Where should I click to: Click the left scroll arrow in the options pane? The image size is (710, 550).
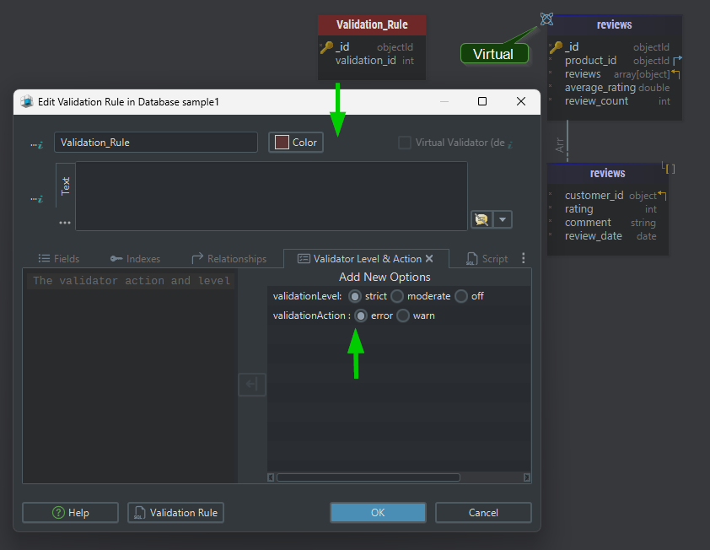(271, 477)
